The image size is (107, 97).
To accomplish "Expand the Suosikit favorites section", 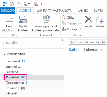I will click(x=4, y=43).
